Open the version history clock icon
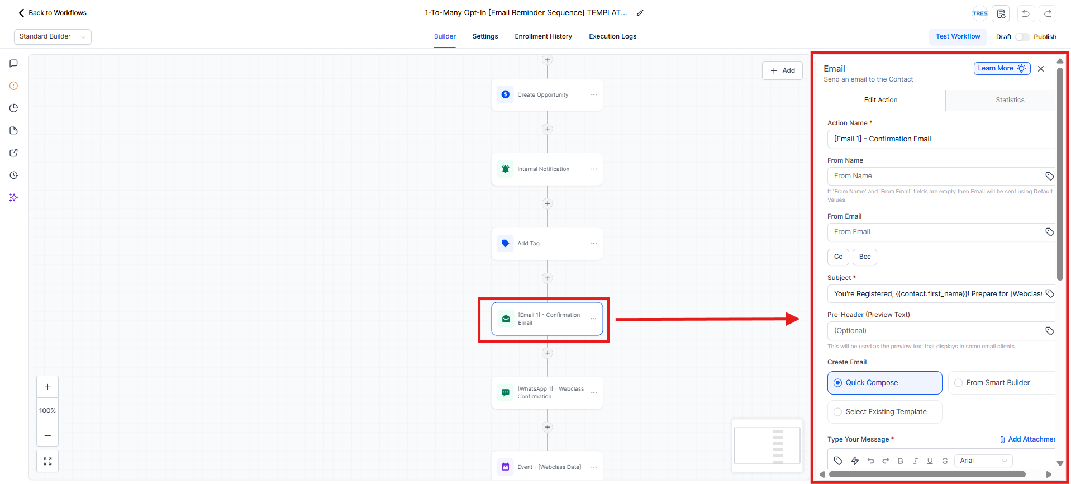 (14, 175)
